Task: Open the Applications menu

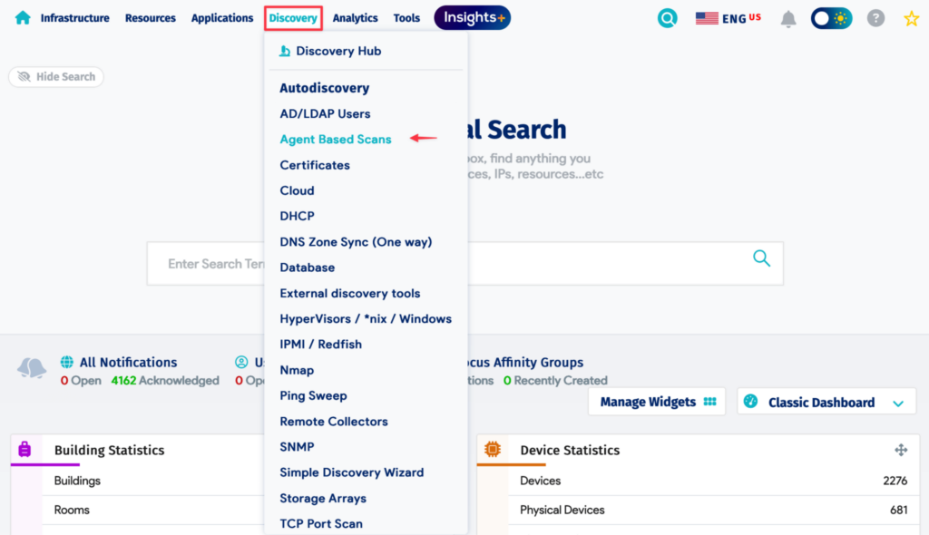Action: point(222,18)
